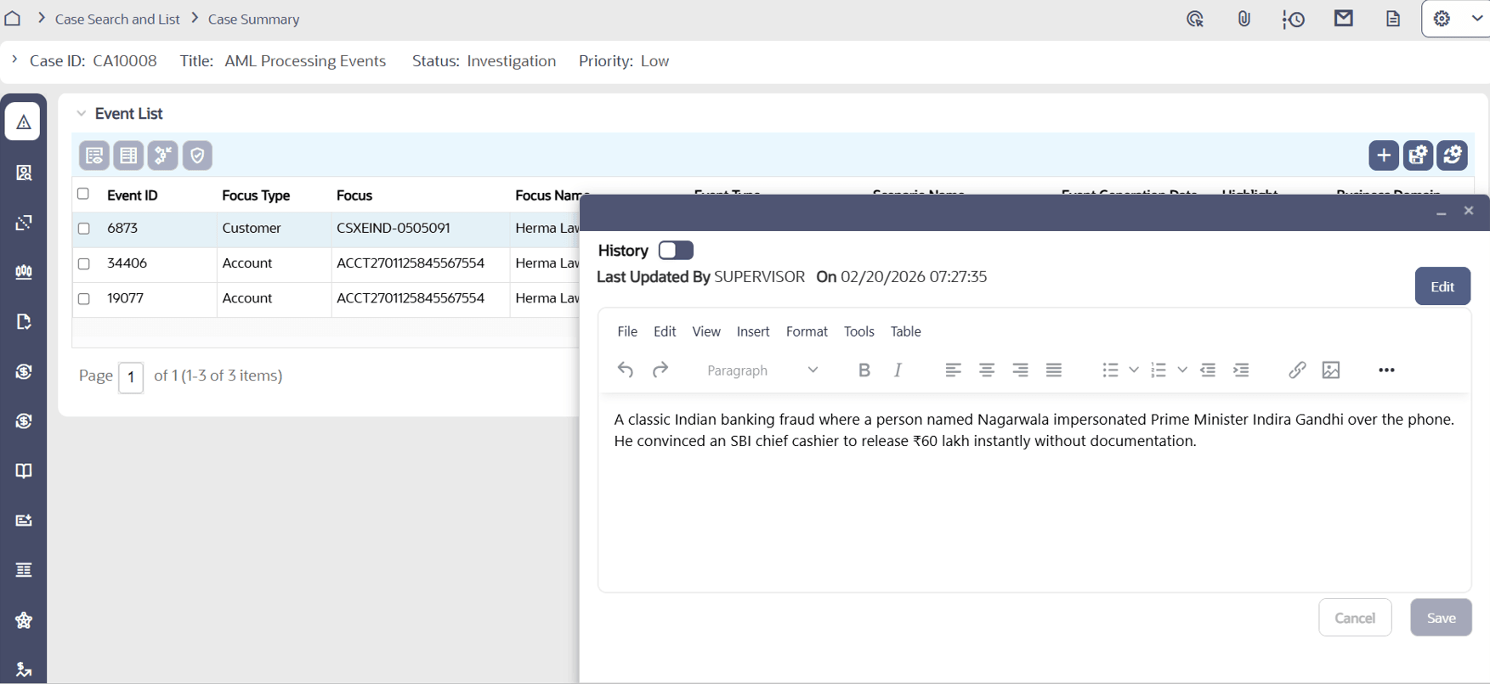Image resolution: width=1490 pixels, height=684 pixels.
Task: Redo the last edit in editor
Action: pyautogui.click(x=660, y=370)
